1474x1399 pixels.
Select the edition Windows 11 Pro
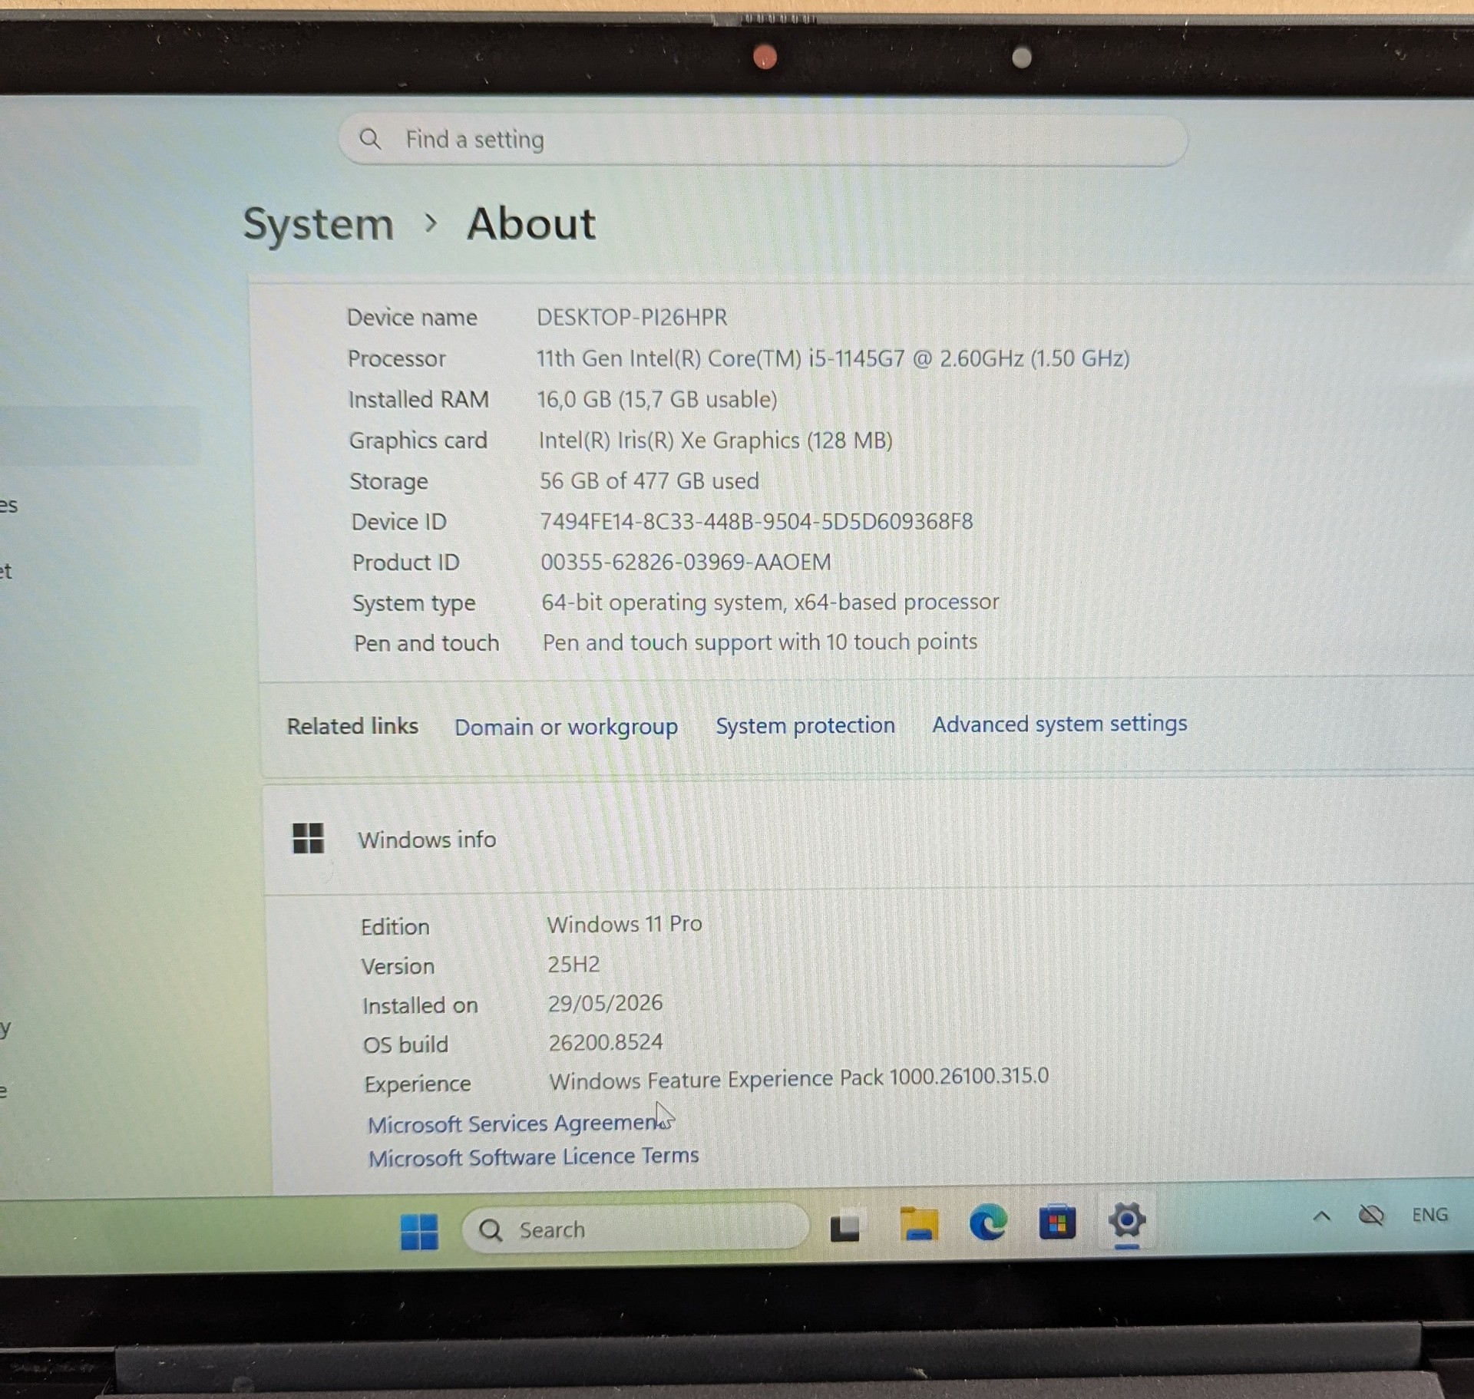click(624, 924)
